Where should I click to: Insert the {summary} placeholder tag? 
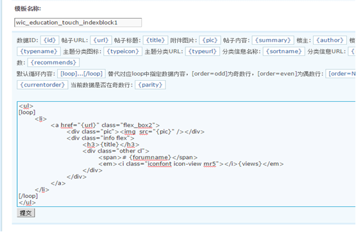[273, 40]
